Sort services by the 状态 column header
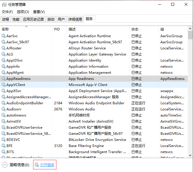This screenshot has width=193, height=172. (135, 29)
